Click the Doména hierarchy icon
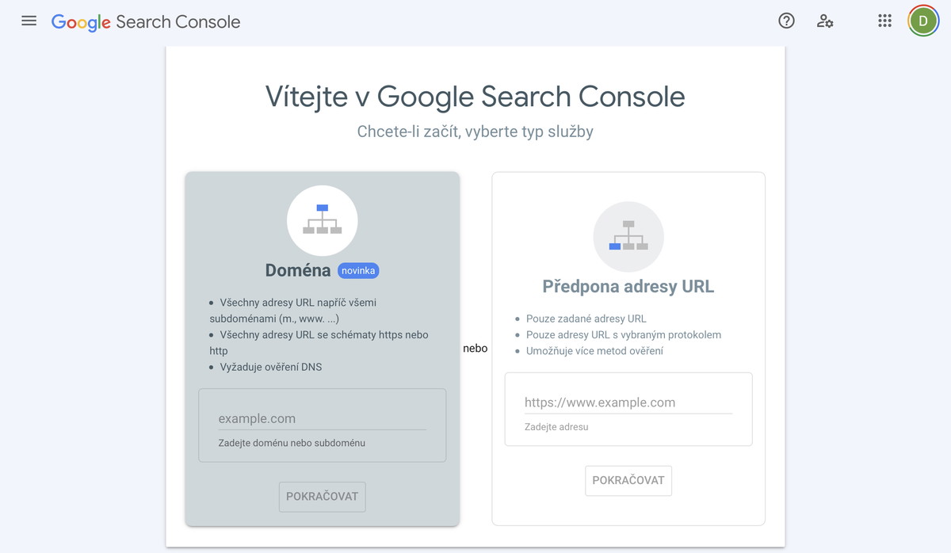This screenshot has height=553, width=951. pos(322,220)
